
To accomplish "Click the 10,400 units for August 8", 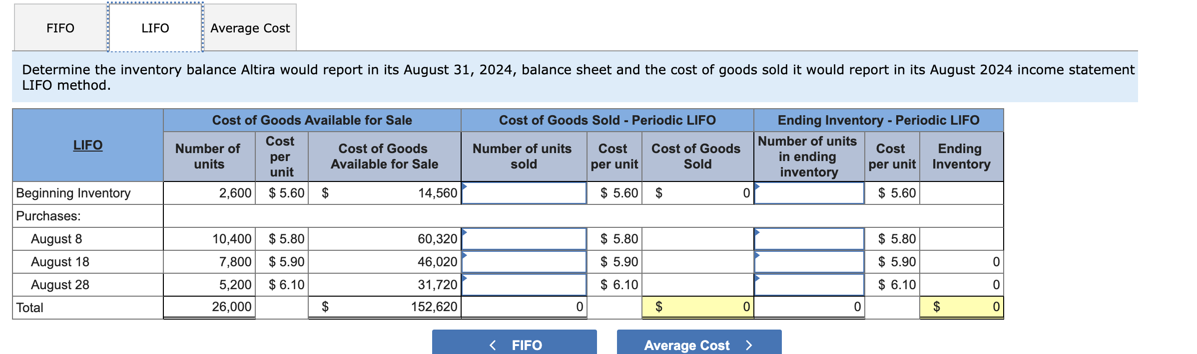I will 232,239.
